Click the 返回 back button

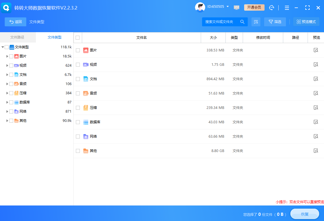point(15,22)
